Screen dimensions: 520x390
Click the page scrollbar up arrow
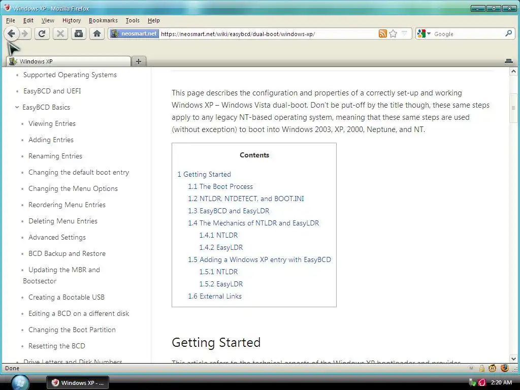(513, 71)
